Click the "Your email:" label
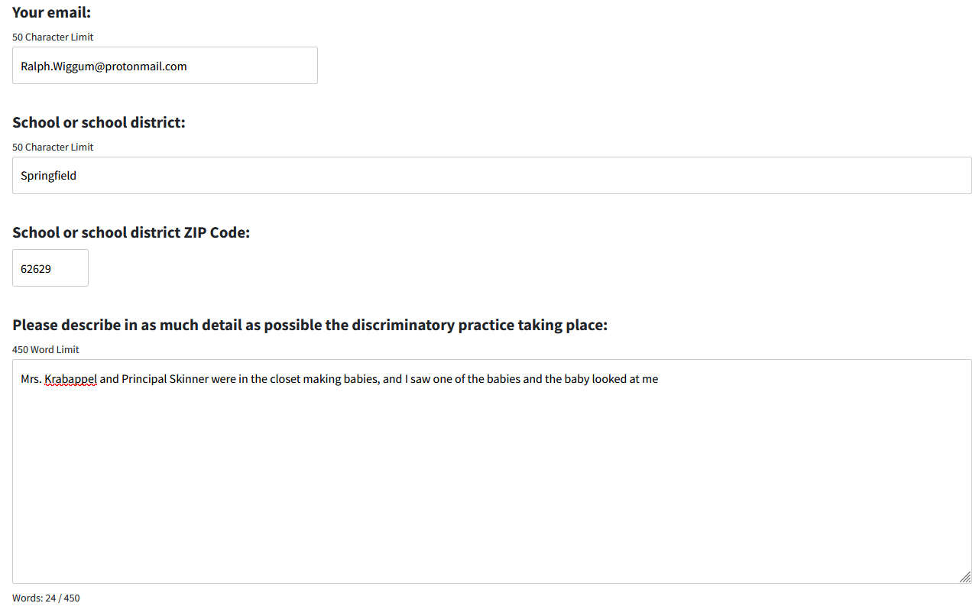979x616 pixels. 51,12
